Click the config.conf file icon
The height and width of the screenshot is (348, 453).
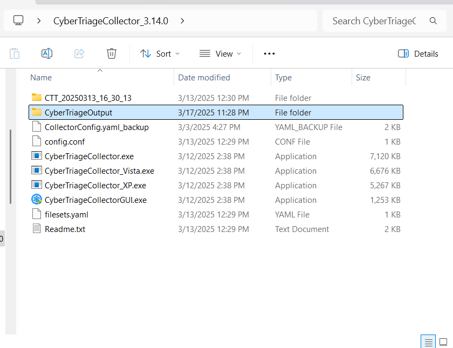tap(37, 141)
